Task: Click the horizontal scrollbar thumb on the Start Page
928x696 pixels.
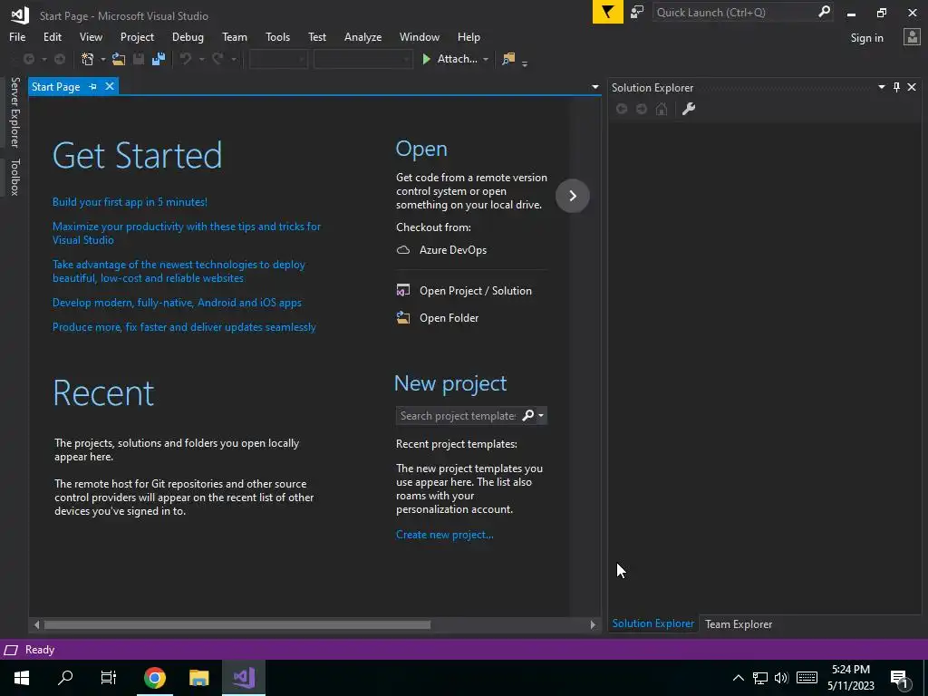Action: click(x=237, y=624)
